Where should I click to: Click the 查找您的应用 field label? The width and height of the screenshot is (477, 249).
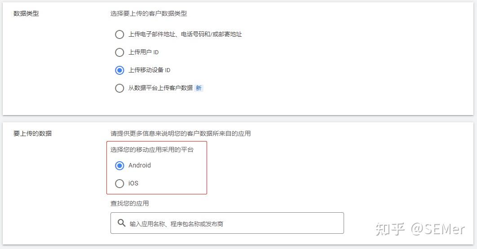coord(130,203)
